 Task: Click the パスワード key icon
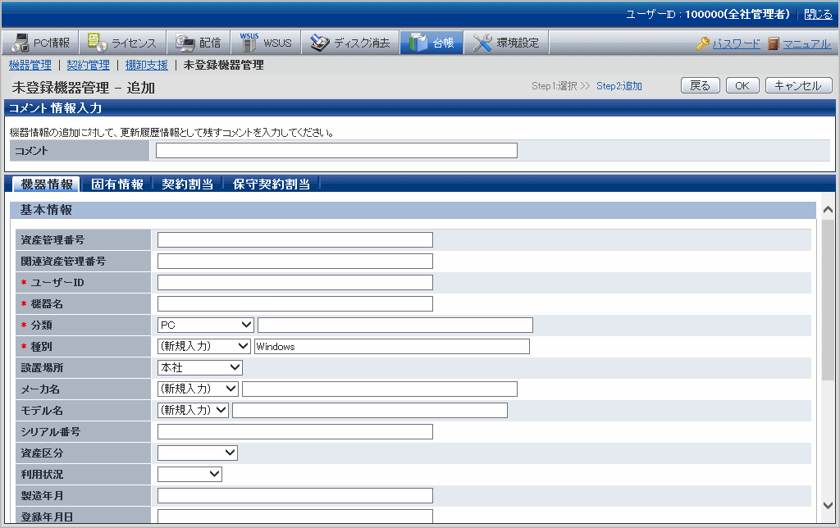click(703, 43)
